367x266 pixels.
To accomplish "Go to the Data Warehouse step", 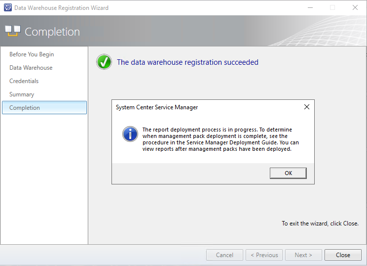I will pyautogui.click(x=31, y=68).
